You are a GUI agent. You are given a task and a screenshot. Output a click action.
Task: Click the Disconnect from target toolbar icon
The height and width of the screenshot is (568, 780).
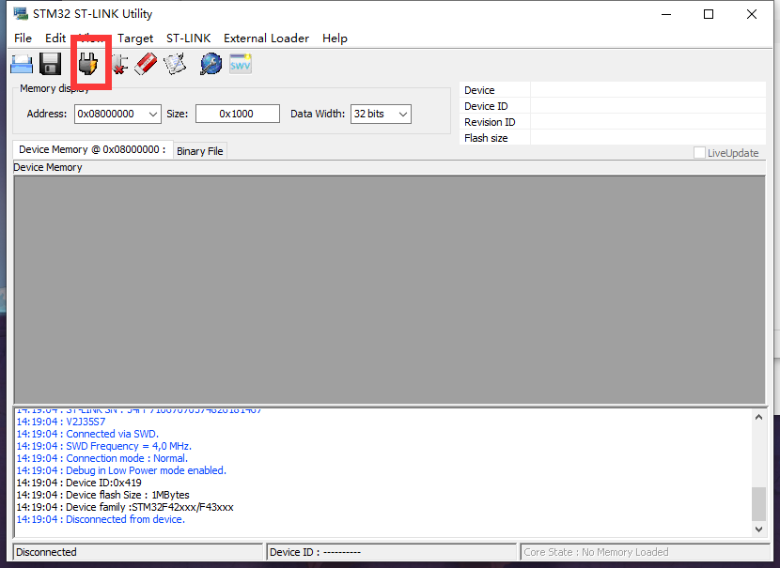pos(119,64)
